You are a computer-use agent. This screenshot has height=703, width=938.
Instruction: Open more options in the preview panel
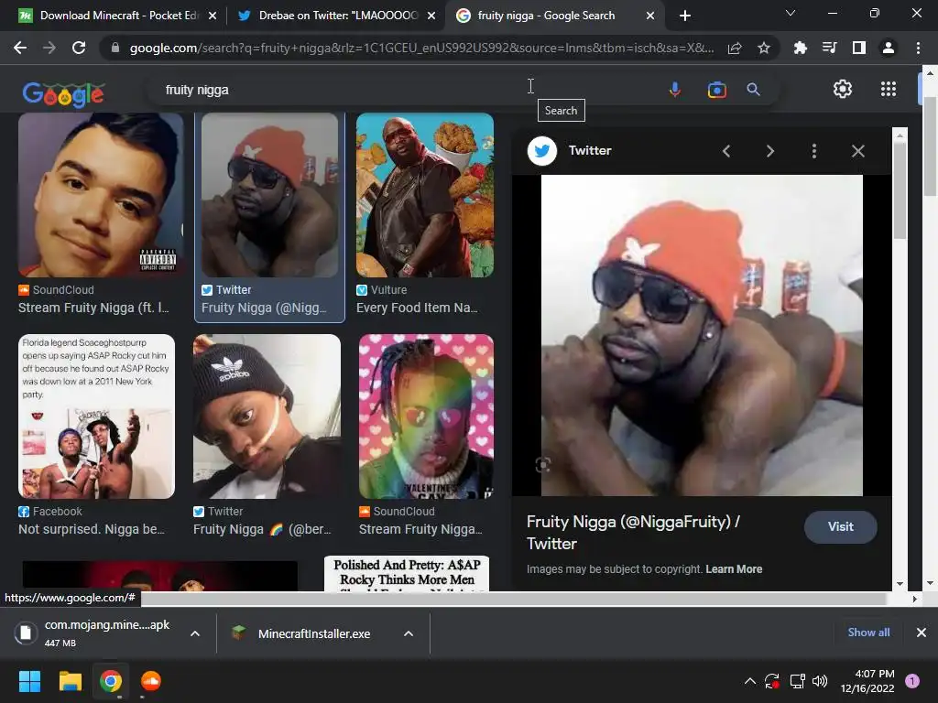click(813, 151)
